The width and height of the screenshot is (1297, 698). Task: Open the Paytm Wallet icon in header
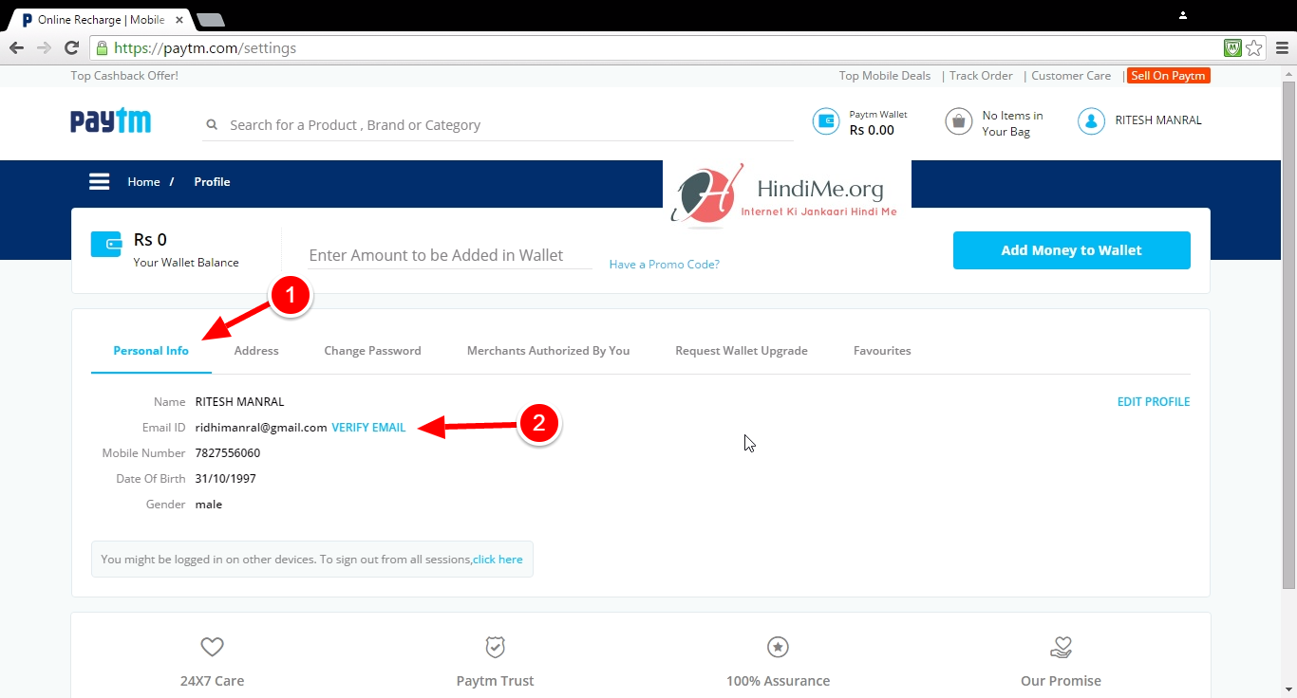(825, 121)
